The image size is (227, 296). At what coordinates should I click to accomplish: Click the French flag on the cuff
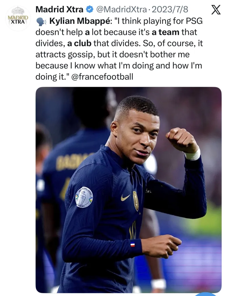133,244
